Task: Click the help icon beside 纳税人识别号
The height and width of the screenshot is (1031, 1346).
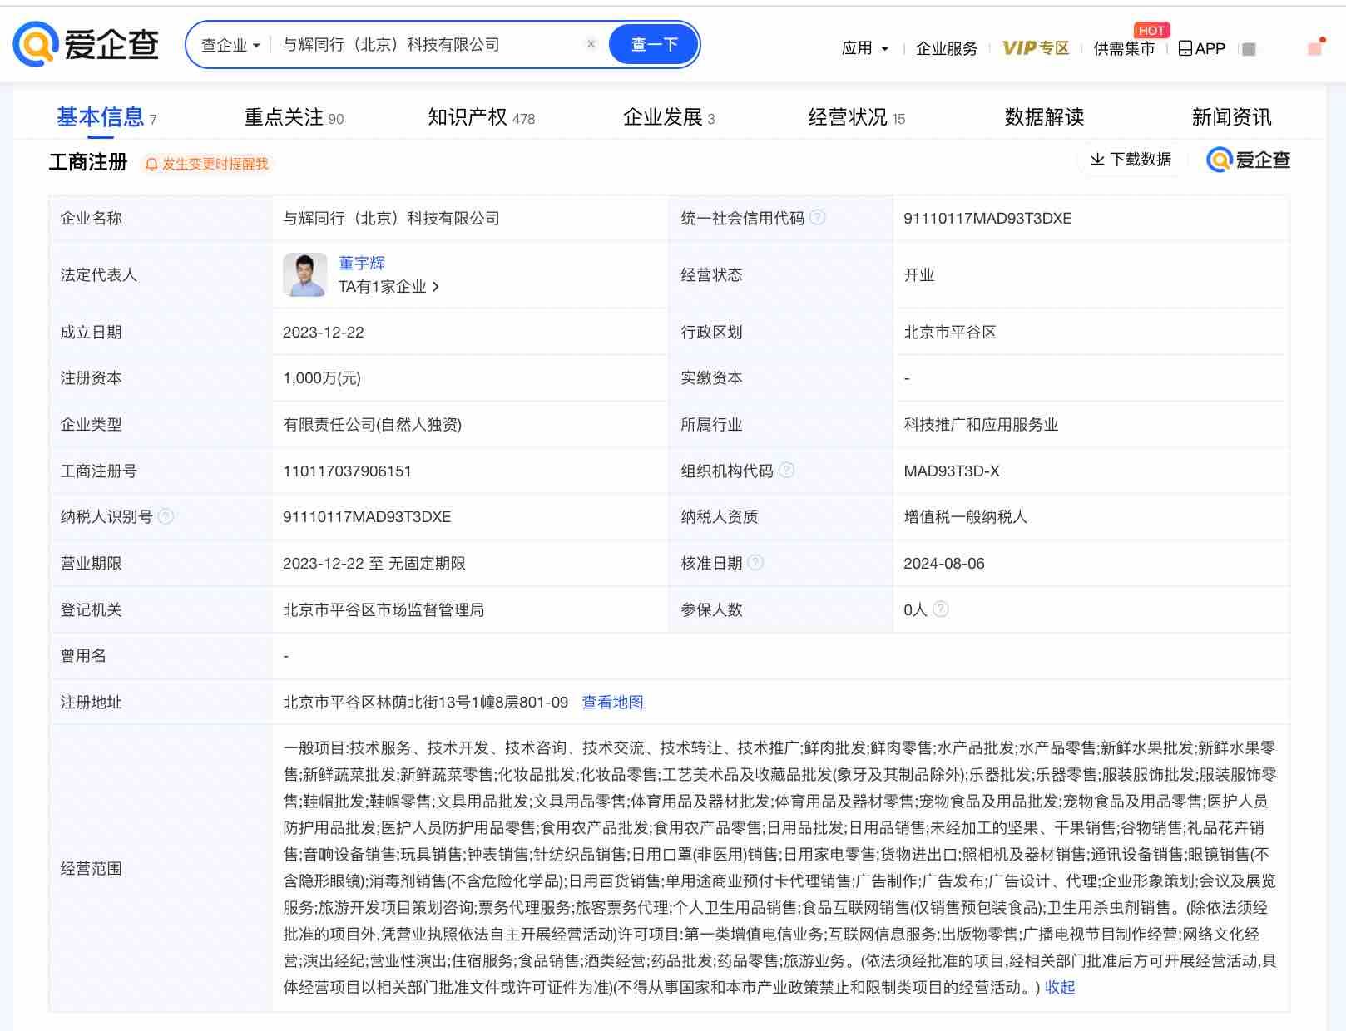Action: [166, 517]
